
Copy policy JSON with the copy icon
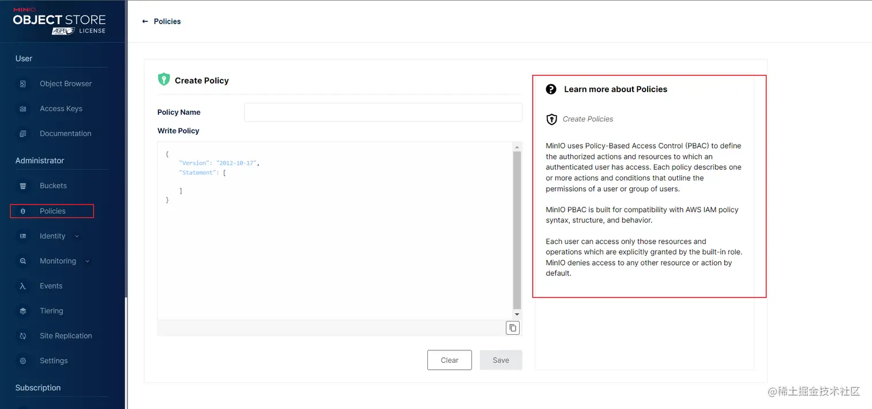click(x=513, y=328)
